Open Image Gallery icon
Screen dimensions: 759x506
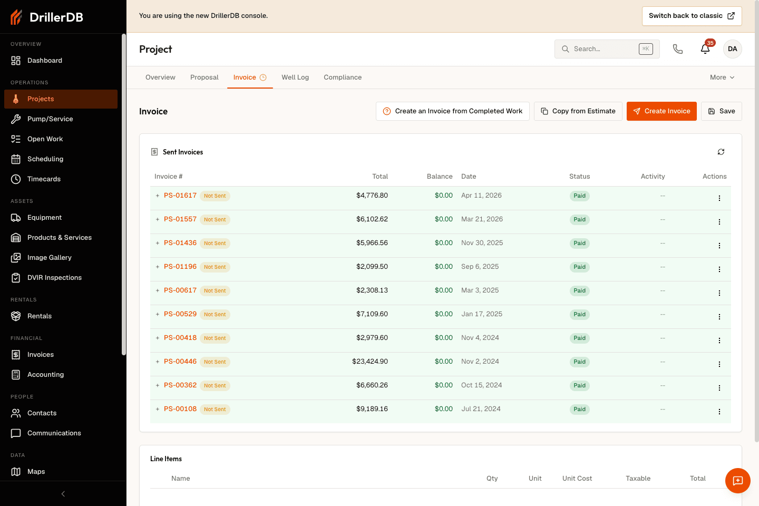[x=16, y=258]
